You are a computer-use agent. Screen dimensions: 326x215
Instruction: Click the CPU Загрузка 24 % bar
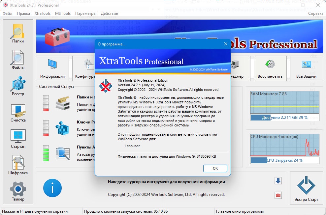(285, 160)
